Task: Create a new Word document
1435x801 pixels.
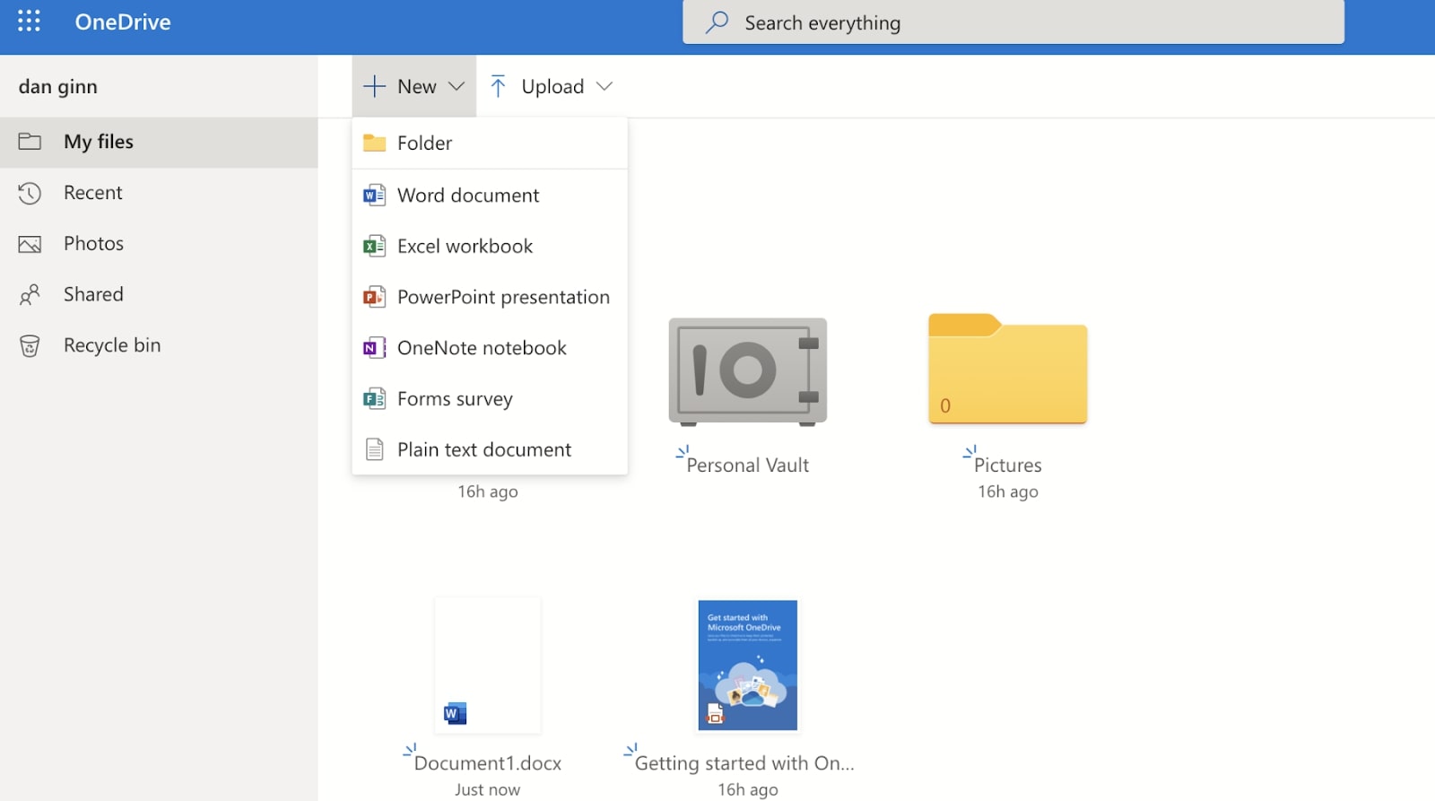Action: tap(490, 195)
